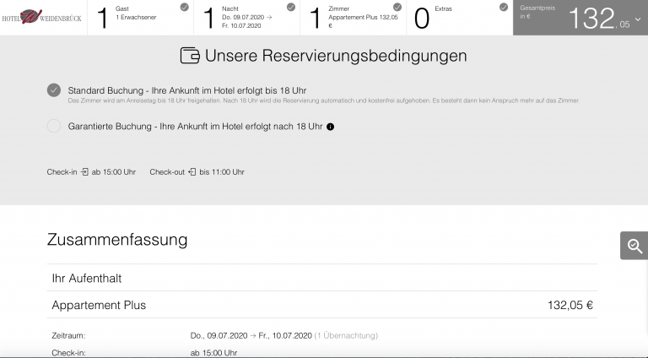Select Garantierte Buchung radio option
Image resolution: width=648 pixels, height=358 pixels.
(x=54, y=126)
